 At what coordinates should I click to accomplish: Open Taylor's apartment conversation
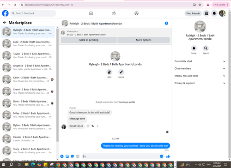(x=28, y=55)
